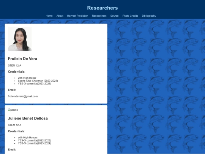Visit the Photo Credits page

pyautogui.click(x=130, y=16)
